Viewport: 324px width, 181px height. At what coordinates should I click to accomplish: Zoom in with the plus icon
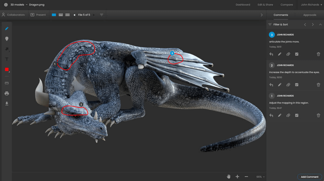(237, 177)
